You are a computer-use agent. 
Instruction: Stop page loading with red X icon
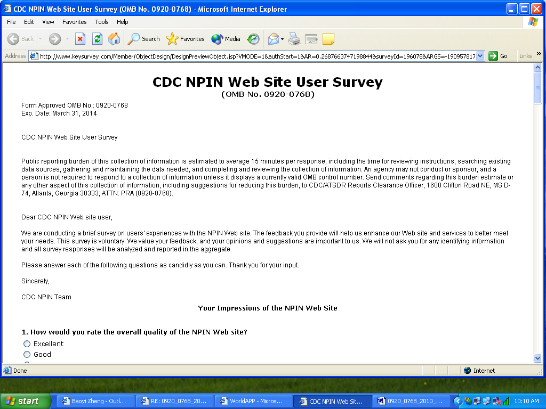[80, 39]
